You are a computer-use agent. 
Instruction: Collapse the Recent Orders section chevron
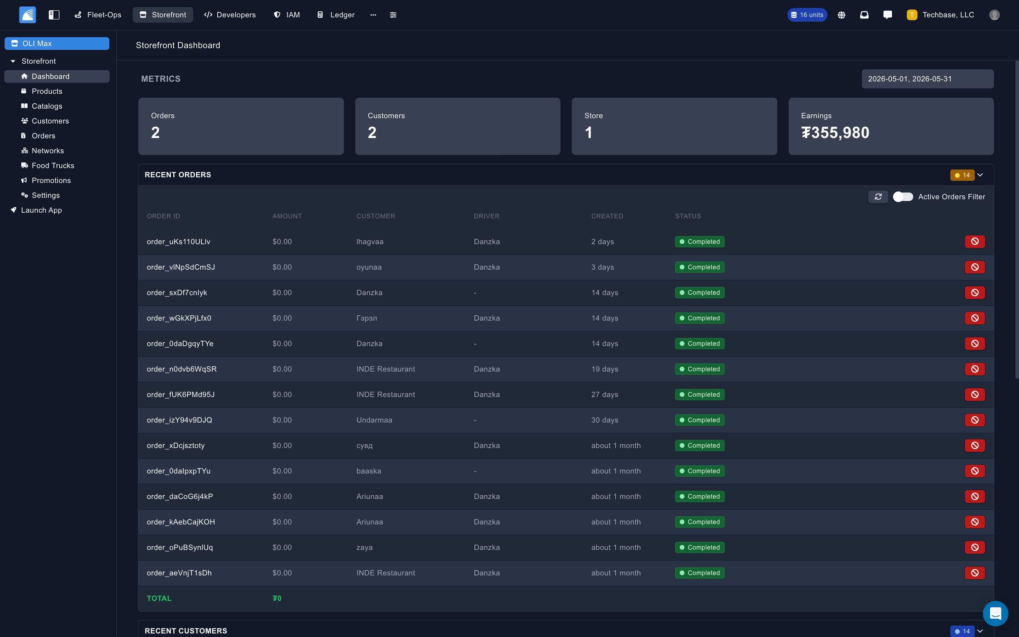(x=980, y=175)
